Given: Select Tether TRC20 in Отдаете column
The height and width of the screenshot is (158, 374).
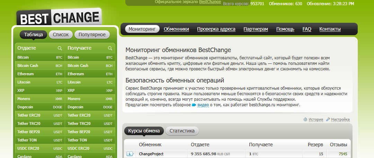Looking at the screenshot, I should click(x=40, y=124).
